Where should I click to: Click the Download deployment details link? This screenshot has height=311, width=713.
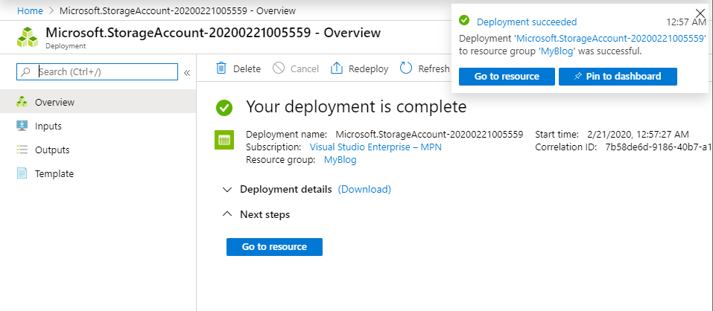coord(364,190)
